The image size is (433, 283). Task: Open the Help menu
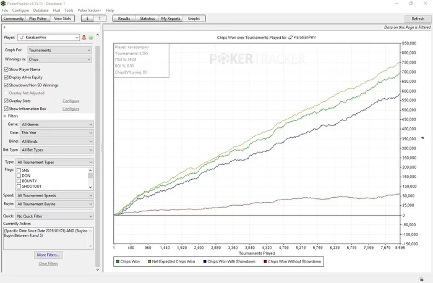tap(110, 11)
